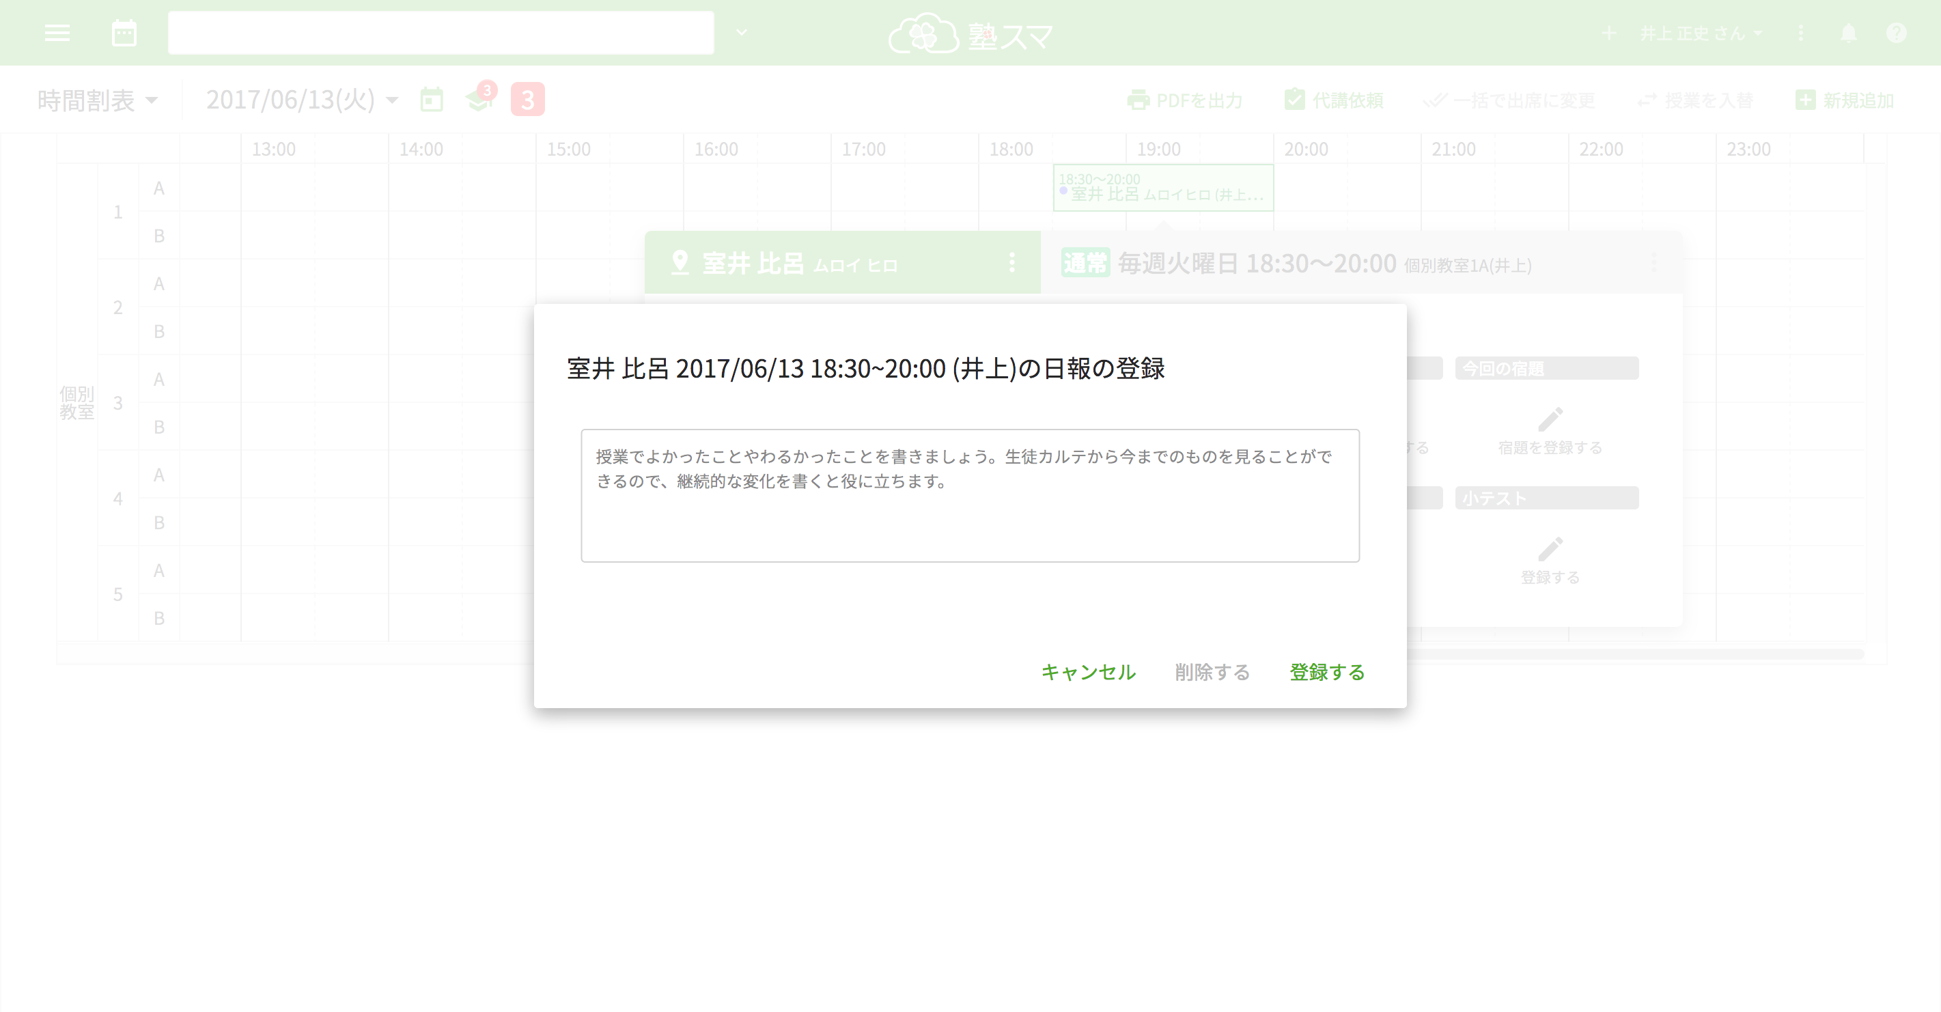Open the 時間割表 view selector dropdown
The image size is (1941, 1012).
pos(99,100)
